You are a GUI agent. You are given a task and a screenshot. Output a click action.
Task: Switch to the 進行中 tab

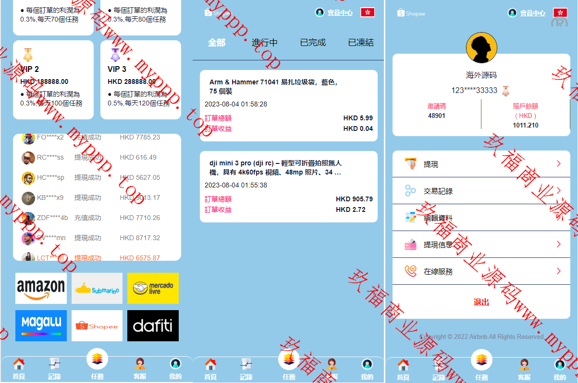(x=265, y=43)
